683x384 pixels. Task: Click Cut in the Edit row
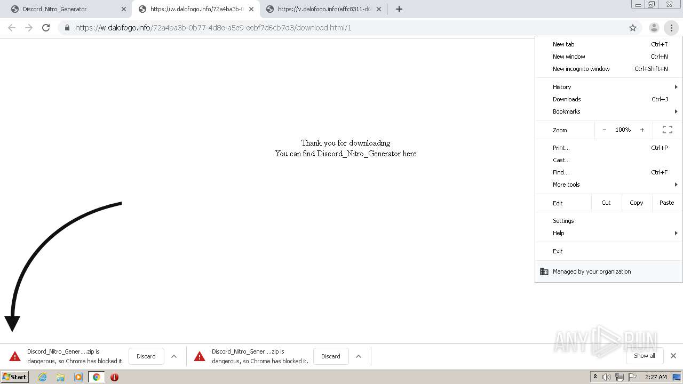coord(606,203)
